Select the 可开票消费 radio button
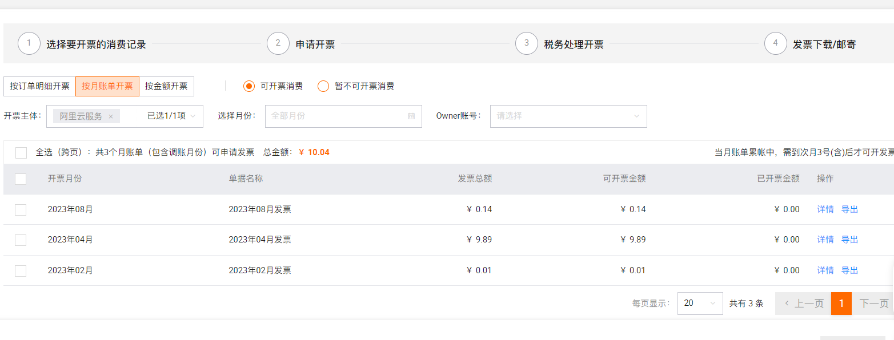Image resolution: width=894 pixels, height=340 pixels. 249,86
